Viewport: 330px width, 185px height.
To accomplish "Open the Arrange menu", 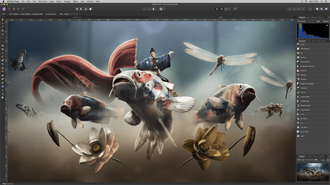I will point(67,1).
